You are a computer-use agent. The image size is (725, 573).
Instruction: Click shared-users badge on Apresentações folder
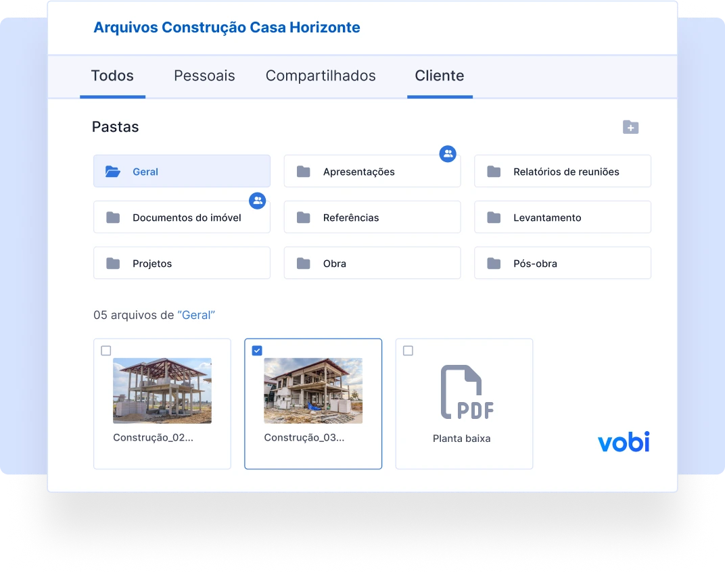448,154
